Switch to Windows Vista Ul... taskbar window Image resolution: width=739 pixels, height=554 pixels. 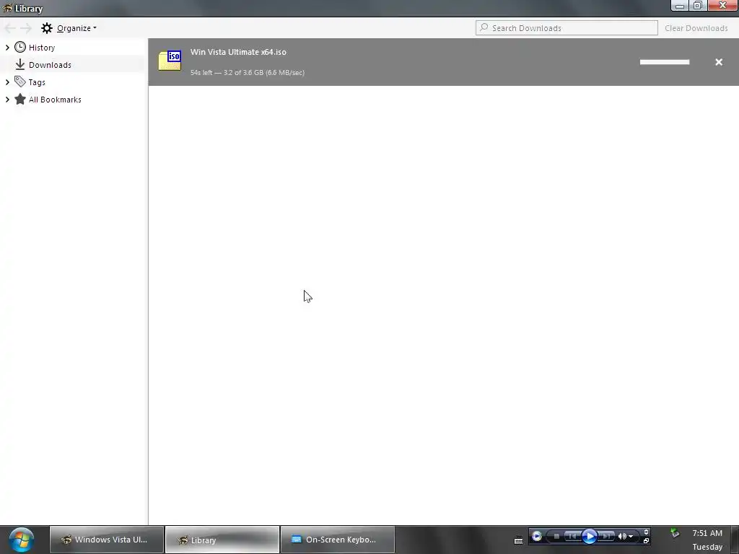tap(107, 540)
